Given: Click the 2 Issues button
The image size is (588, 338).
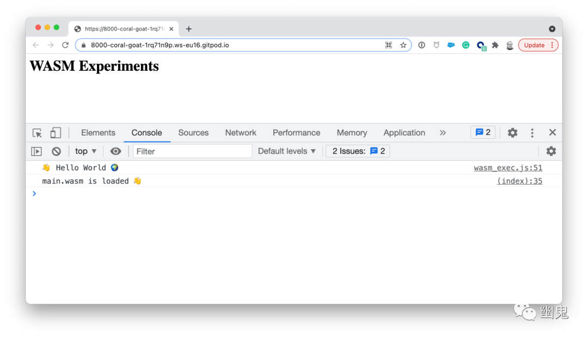Looking at the screenshot, I should (358, 151).
